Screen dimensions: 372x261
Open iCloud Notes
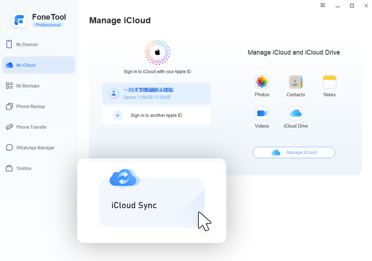(329, 86)
